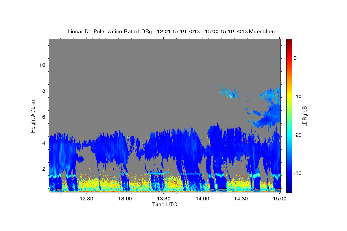
Task: Click the height tick label 2
Action: click(x=44, y=169)
